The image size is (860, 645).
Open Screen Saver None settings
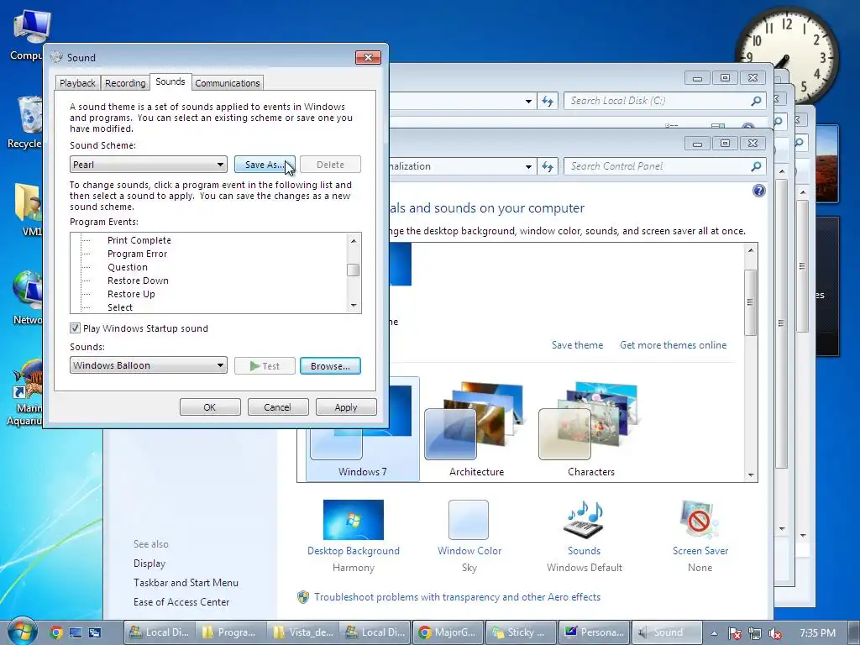point(700,537)
